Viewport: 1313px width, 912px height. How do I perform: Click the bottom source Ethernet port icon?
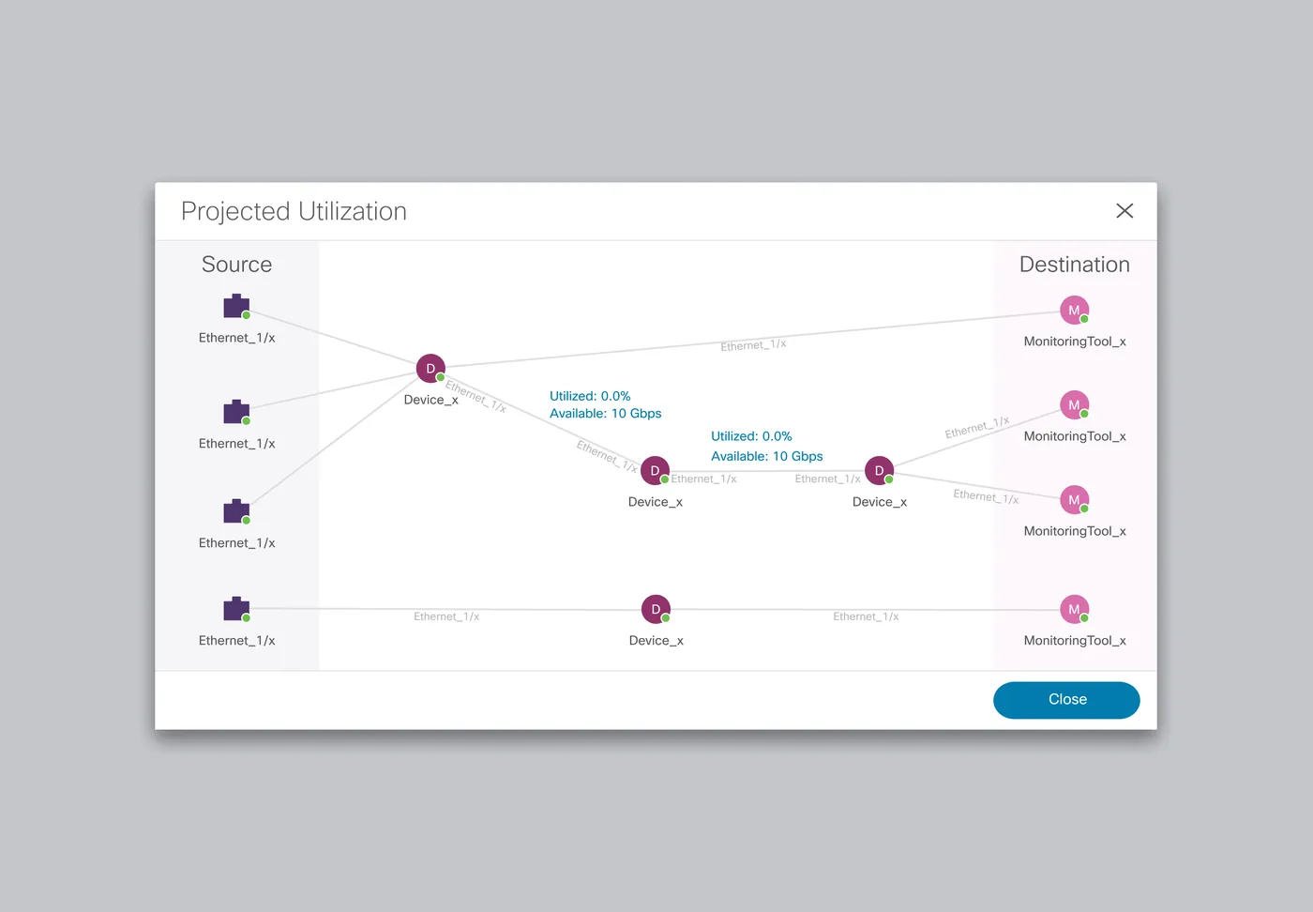tap(236, 609)
